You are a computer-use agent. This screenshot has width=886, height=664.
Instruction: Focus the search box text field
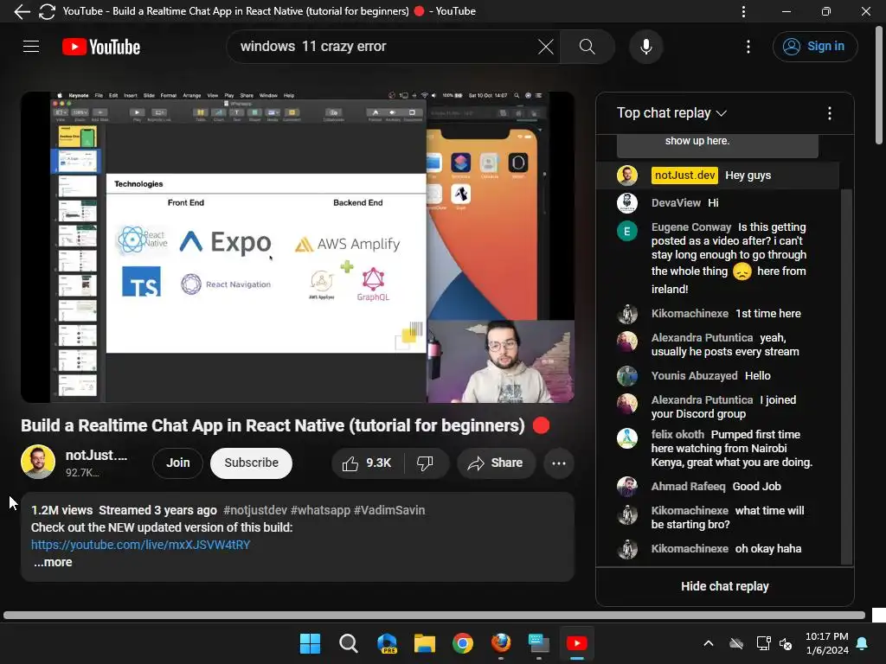(x=384, y=47)
